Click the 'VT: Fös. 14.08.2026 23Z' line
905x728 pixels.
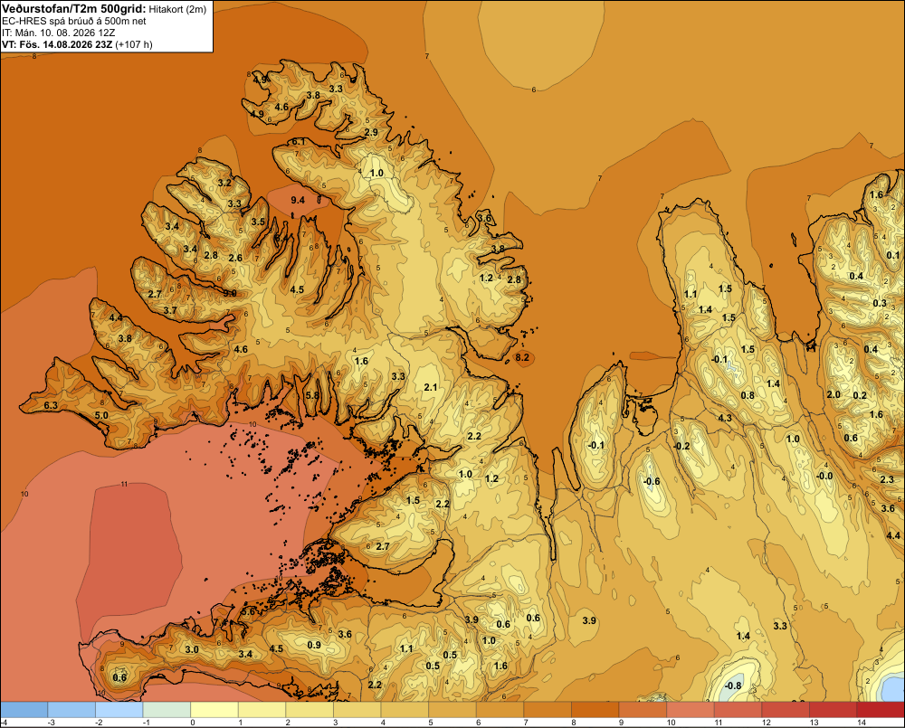click(57, 44)
